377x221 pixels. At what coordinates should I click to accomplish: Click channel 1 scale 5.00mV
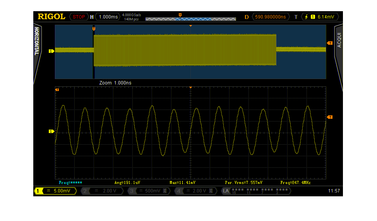62,191
